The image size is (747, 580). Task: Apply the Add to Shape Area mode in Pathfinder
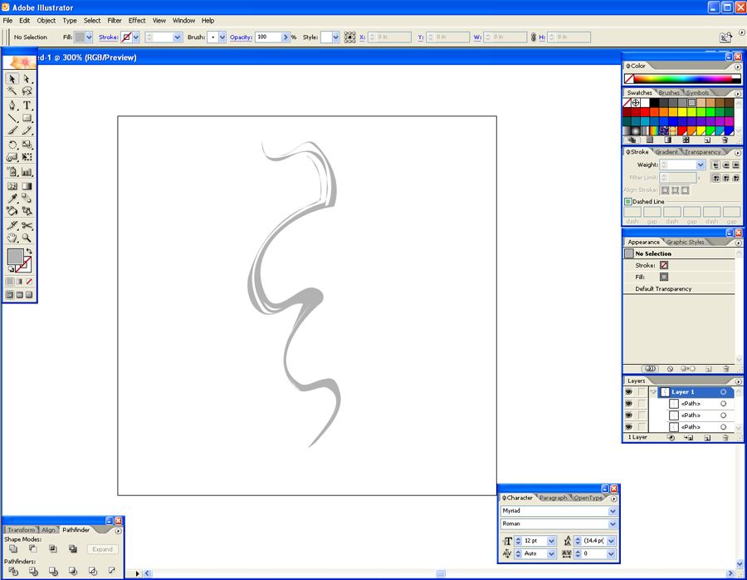pos(12,548)
